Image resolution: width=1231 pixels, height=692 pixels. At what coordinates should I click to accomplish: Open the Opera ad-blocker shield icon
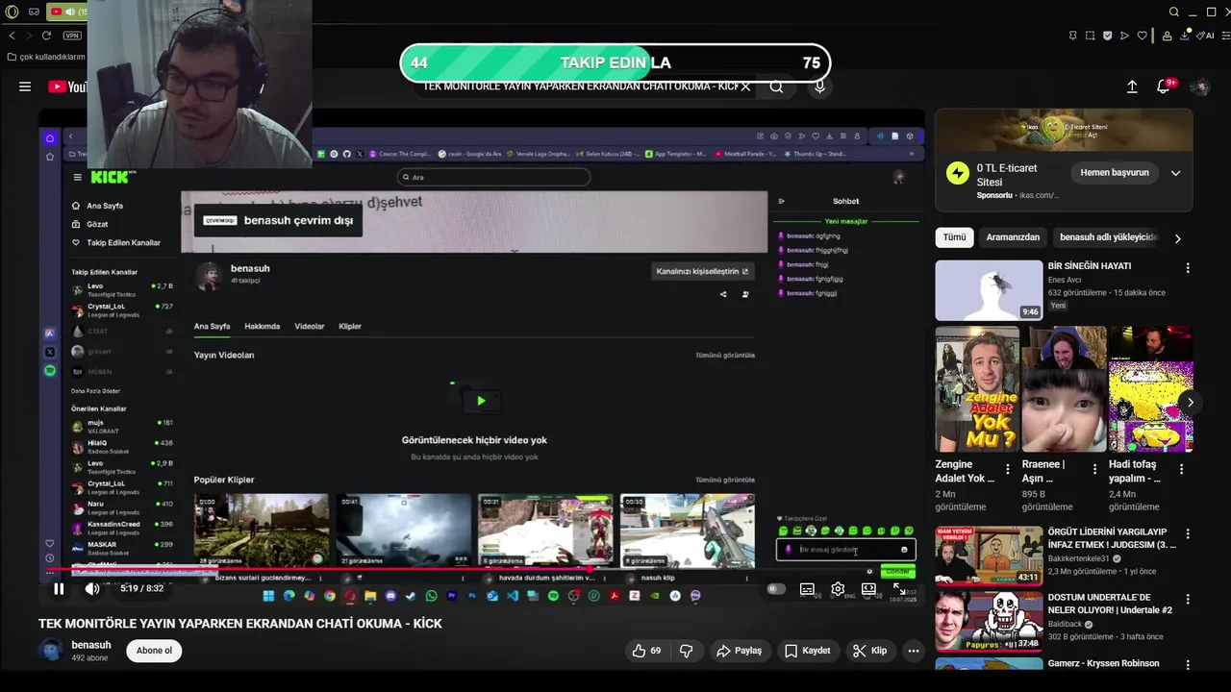pyautogui.click(x=1107, y=36)
